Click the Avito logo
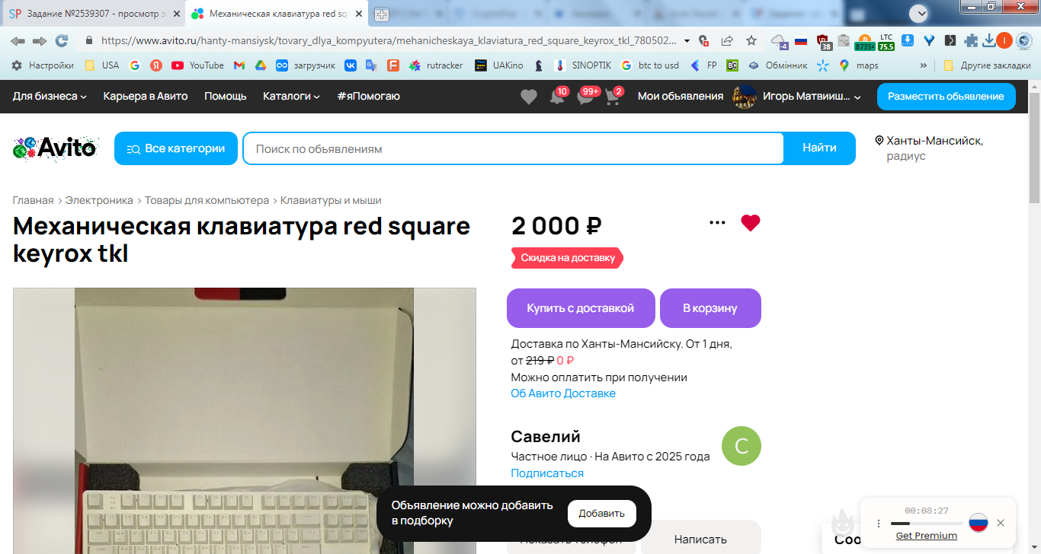1041x554 pixels. click(x=55, y=148)
